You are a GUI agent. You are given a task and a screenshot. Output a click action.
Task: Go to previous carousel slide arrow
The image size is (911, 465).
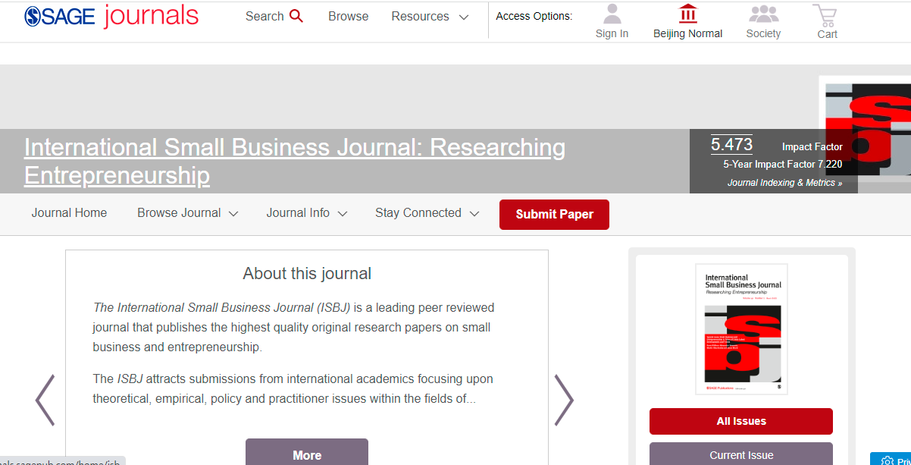coord(45,400)
